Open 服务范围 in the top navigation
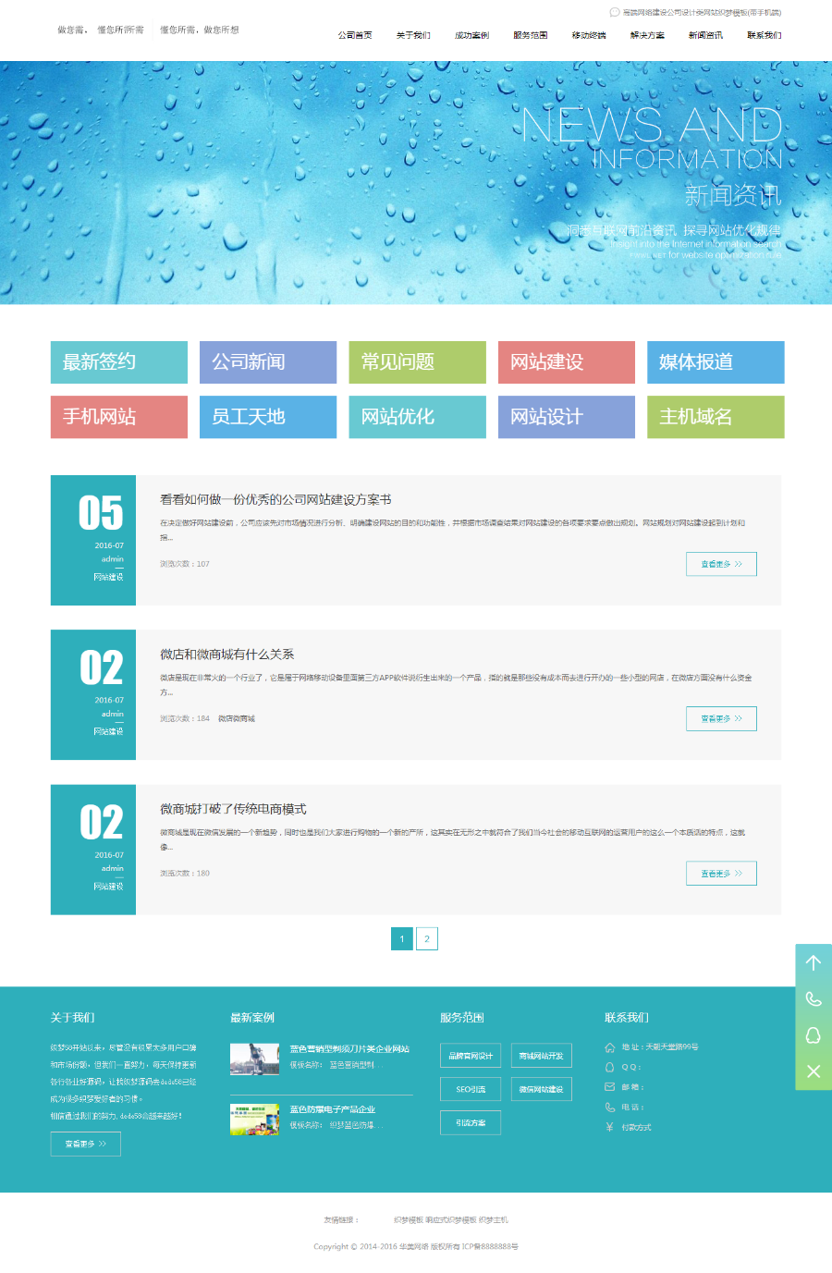Viewport: 832px width, 1273px height. (x=531, y=35)
